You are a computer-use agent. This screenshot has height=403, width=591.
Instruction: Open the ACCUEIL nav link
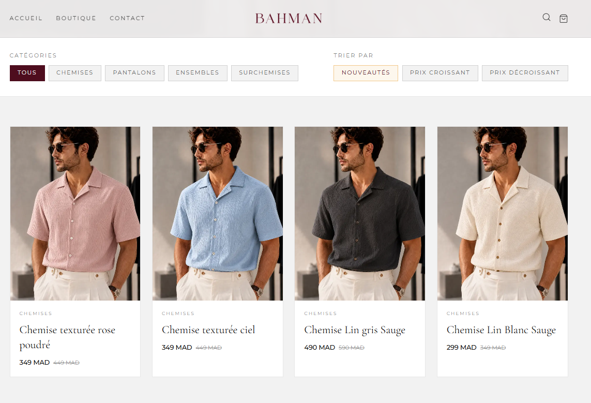[x=26, y=18]
